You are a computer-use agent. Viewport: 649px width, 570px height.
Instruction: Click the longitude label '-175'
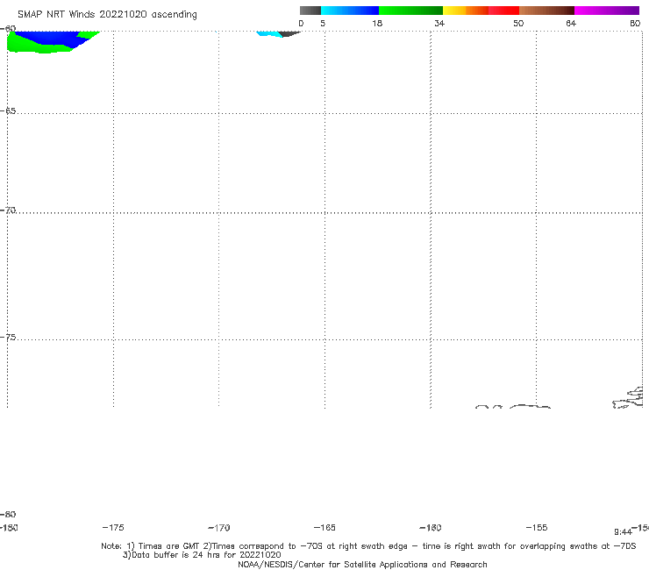(113, 528)
